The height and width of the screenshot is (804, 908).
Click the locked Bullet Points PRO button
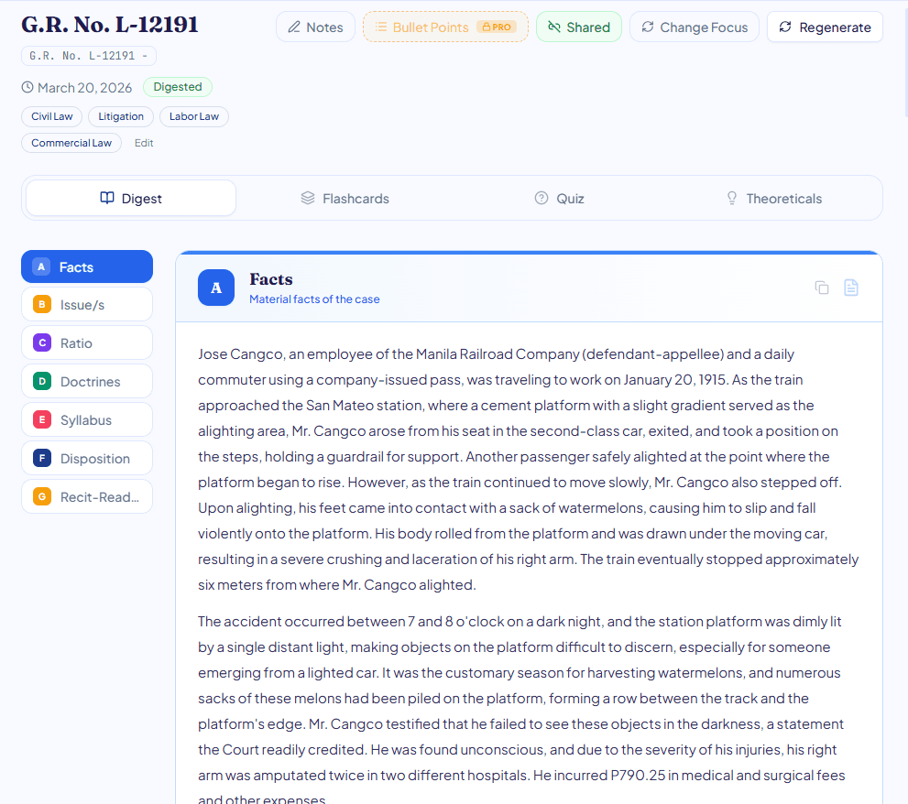tap(445, 27)
